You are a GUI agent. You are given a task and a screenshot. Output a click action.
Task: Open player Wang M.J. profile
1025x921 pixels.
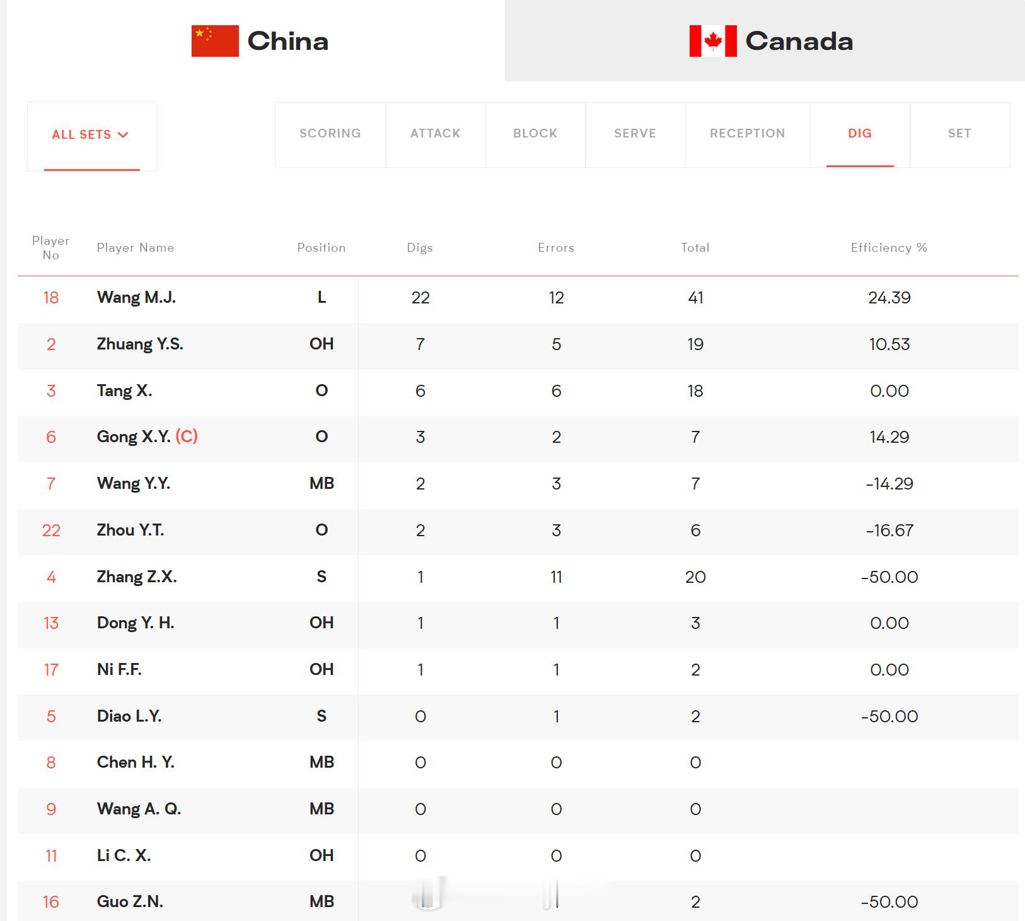point(136,298)
